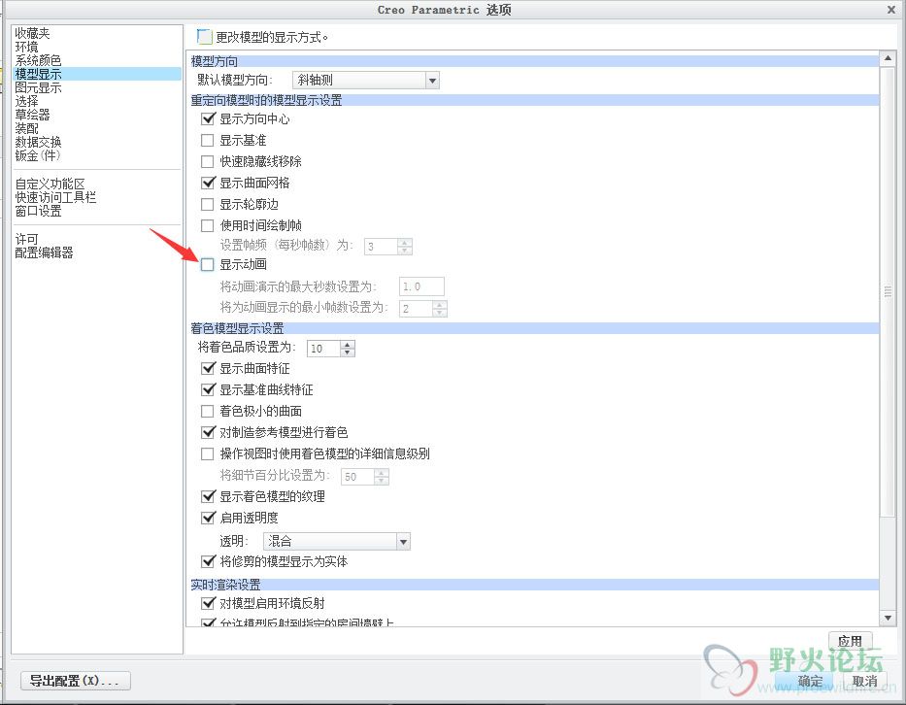Click the vertical scrollbar thumb
Screen dimensions: 906x705
click(888, 292)
